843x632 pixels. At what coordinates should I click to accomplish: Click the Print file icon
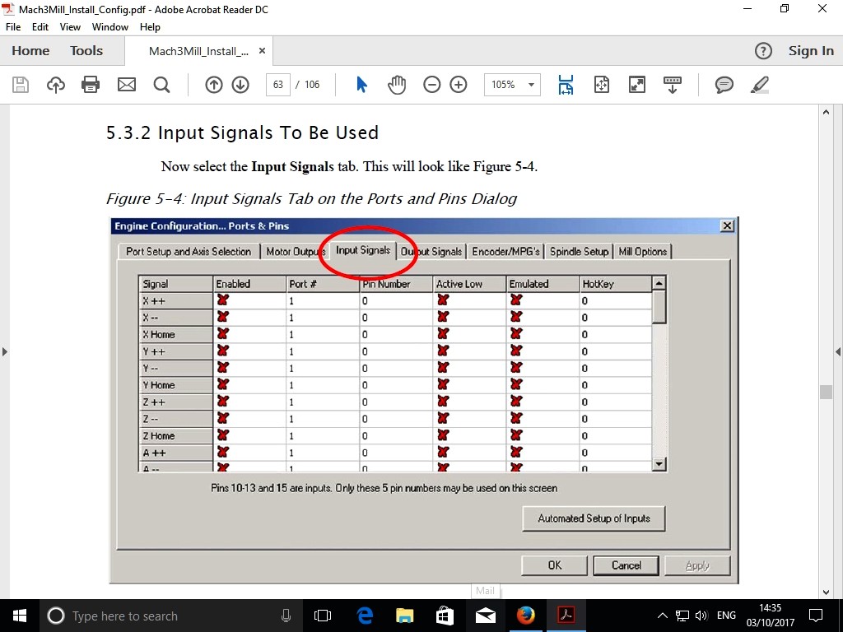[91, 85]
